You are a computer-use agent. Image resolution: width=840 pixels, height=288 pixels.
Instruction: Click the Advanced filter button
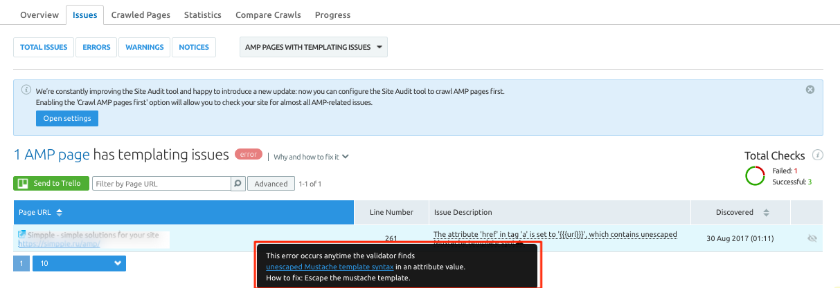271,184
